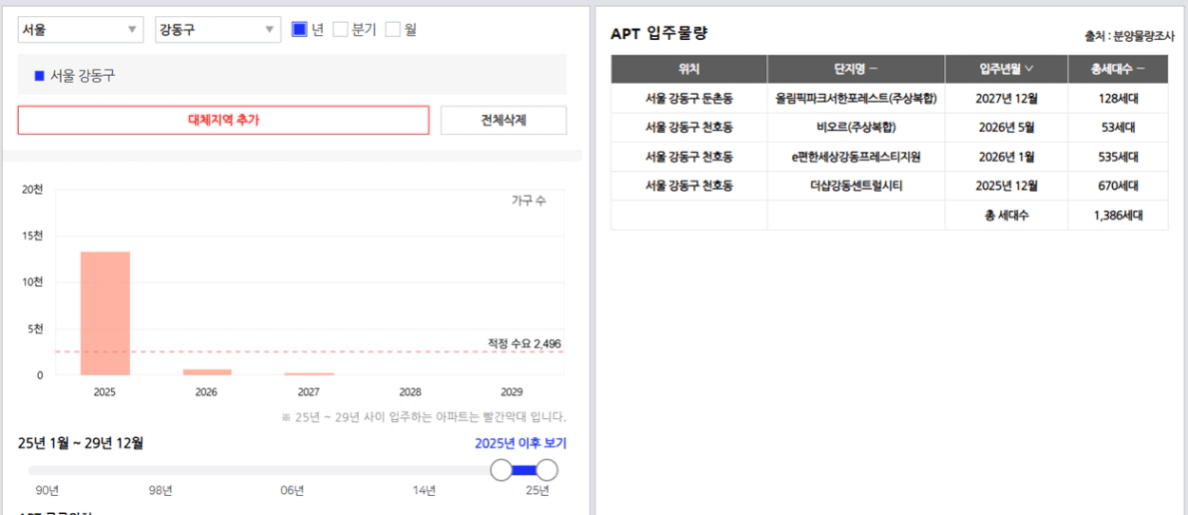The height and width of the screenshot is (515, 1188).
Task: Click 더샵강동센트럴시티 complex name
Action: pos(856,186)
